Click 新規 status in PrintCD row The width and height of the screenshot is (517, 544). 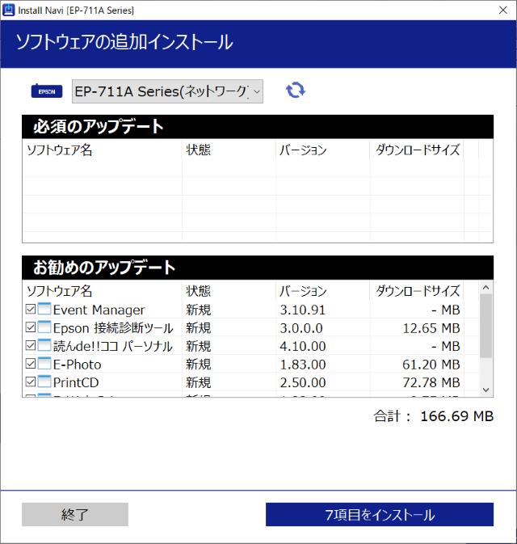tap(199, 382)
